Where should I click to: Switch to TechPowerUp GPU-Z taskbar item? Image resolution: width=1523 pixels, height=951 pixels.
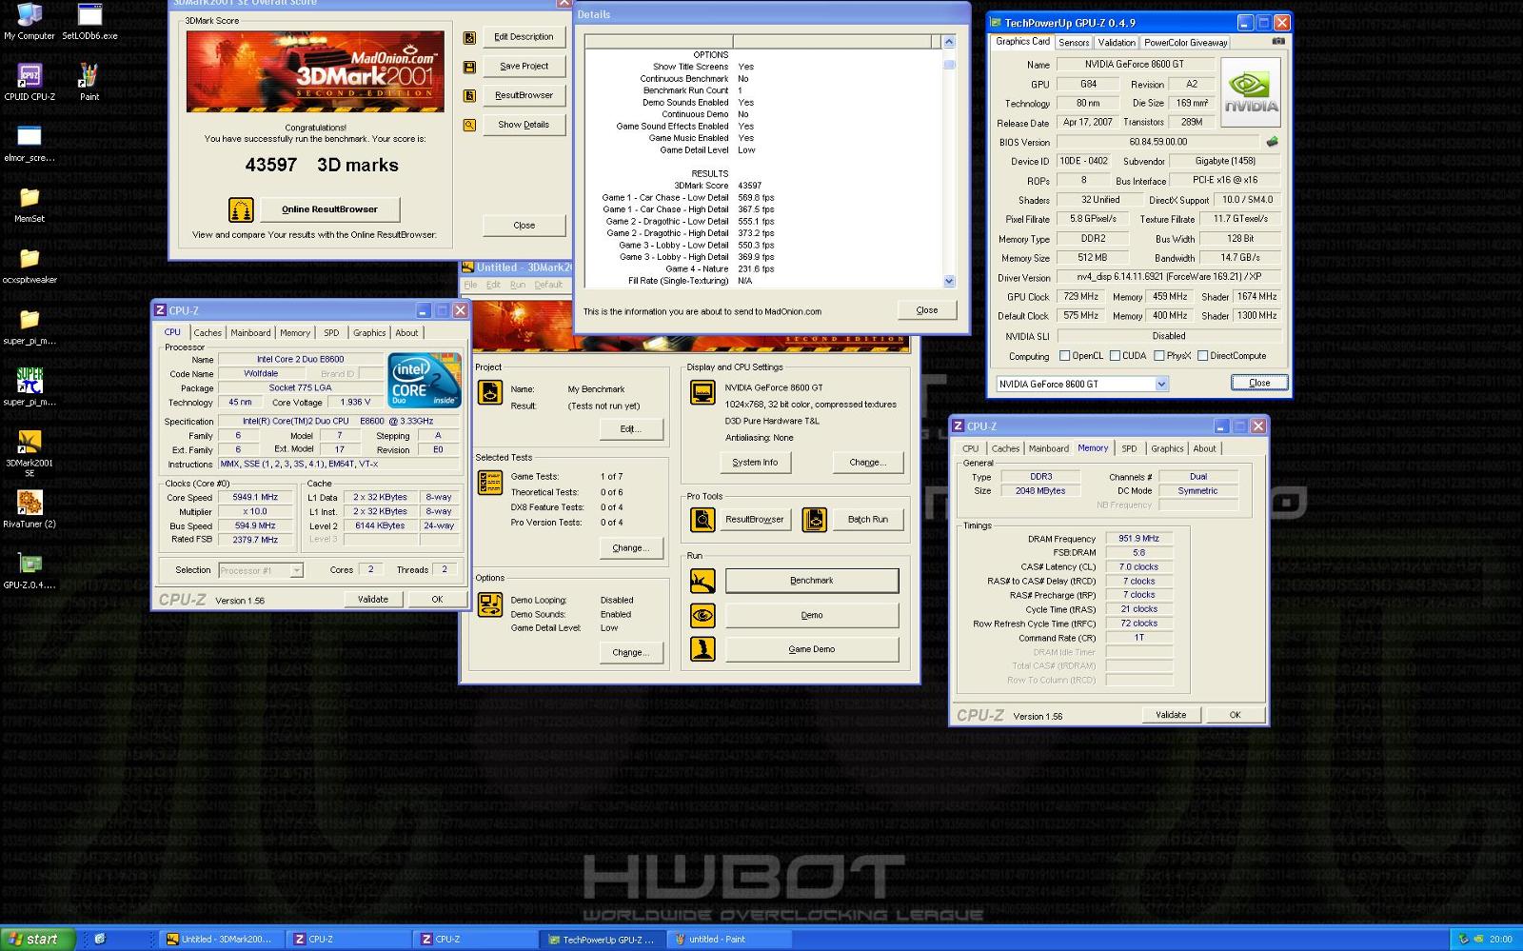click(601, 939)
